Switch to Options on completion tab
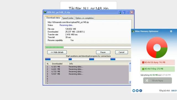The width and height of the screenshot is (177, 100). (84, 18)
